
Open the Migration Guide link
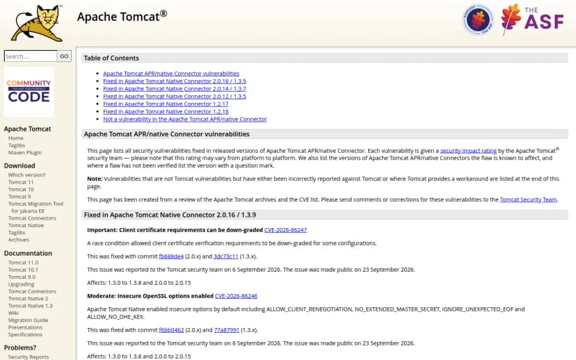pos(28,320)
